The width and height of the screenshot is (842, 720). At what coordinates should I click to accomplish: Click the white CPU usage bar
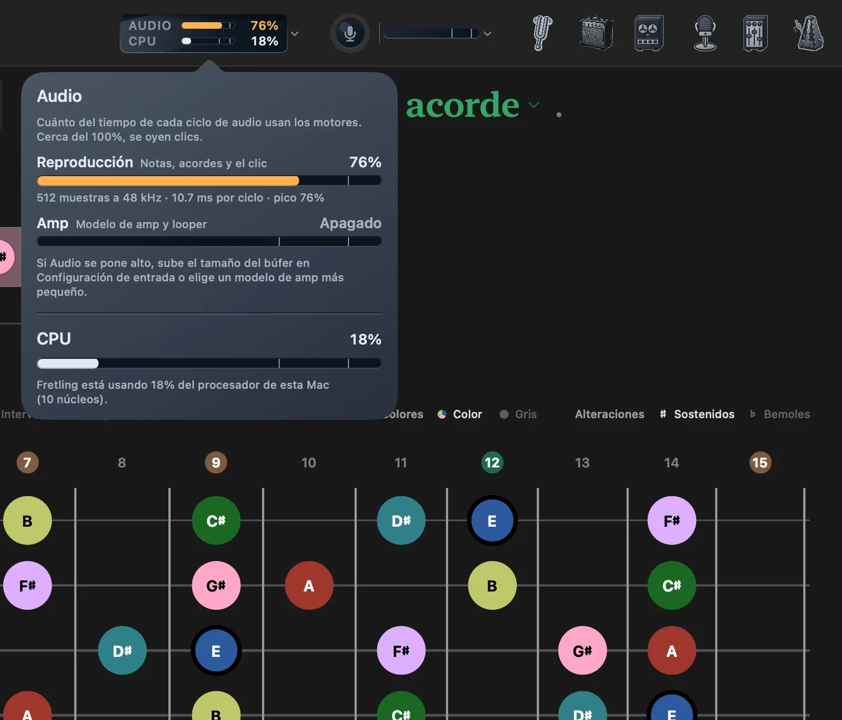(x=209, y=363)
